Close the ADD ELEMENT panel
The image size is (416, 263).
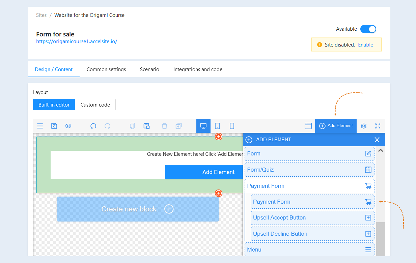coord(377,140)
